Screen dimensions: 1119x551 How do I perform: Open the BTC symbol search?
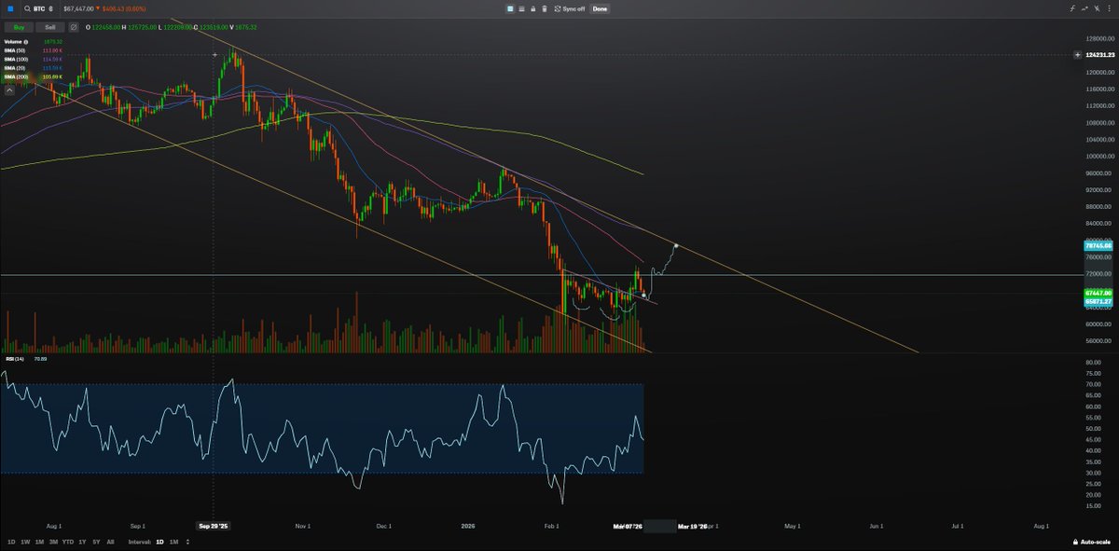pyautogui.click(x=39, y=8)
